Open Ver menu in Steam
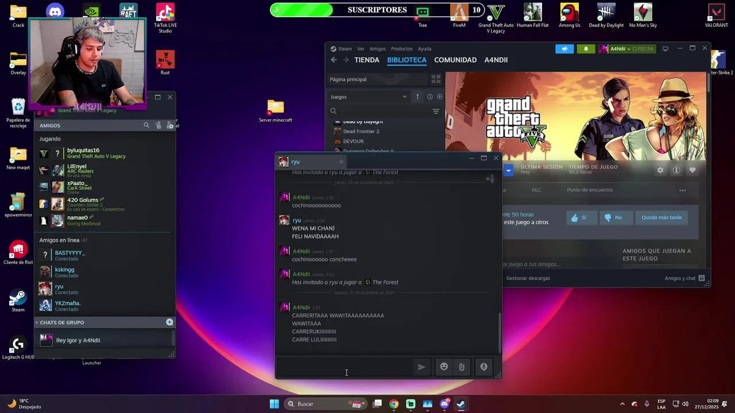 [x=361, y=49]
